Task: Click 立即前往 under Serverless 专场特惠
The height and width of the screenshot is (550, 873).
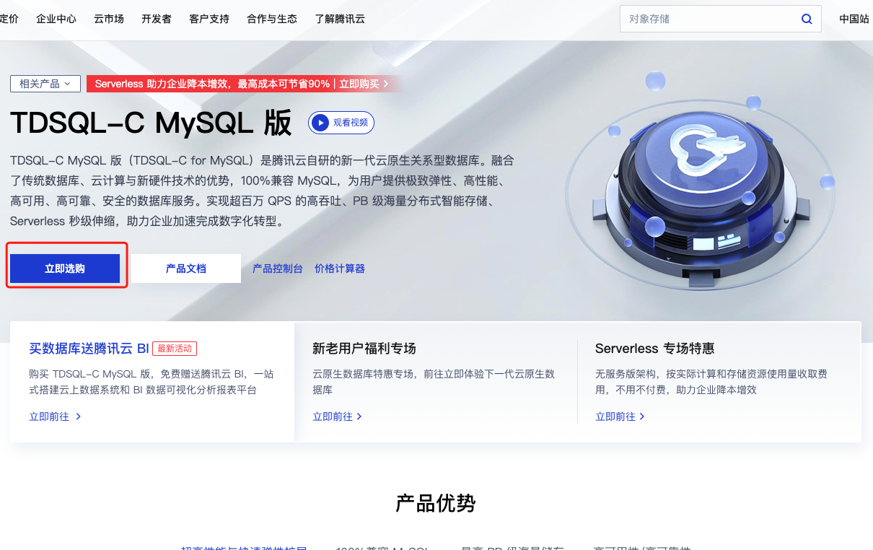Action: (620, 416)
